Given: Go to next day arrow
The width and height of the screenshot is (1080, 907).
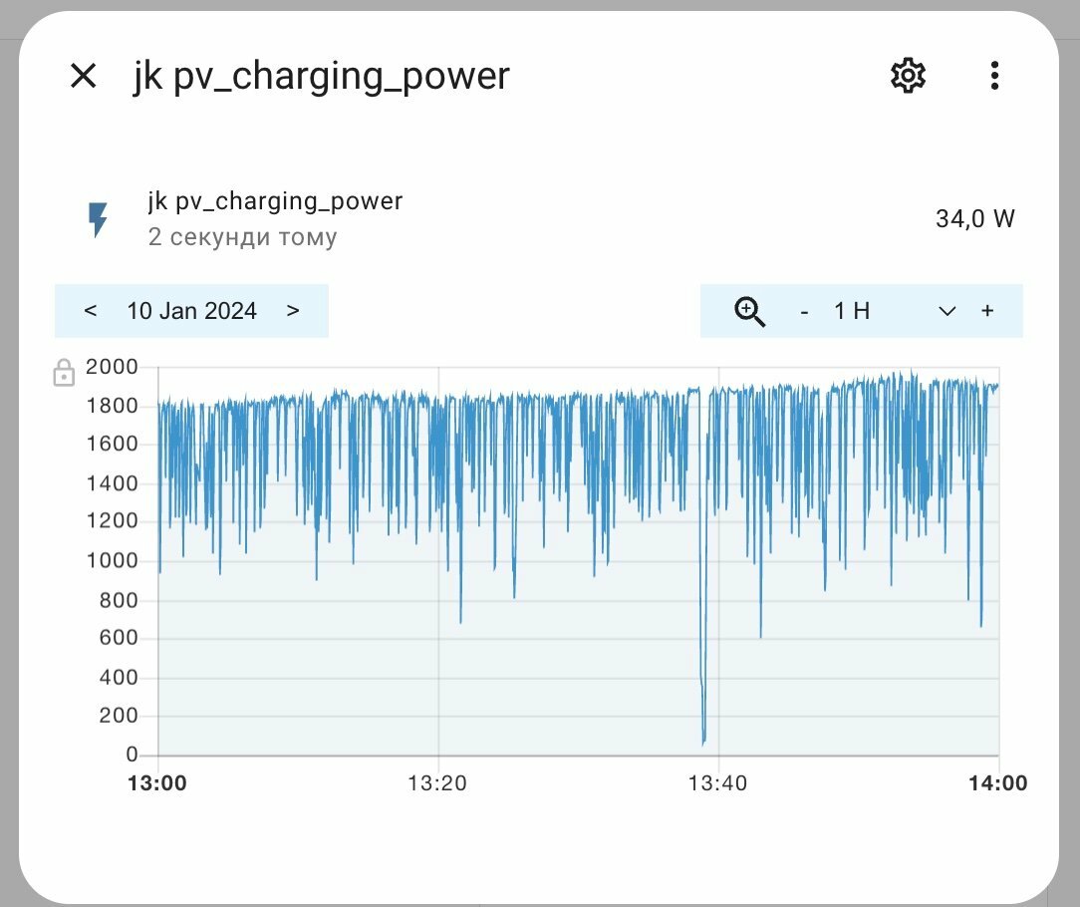Looking at the screenshot, I should [293, 310].
